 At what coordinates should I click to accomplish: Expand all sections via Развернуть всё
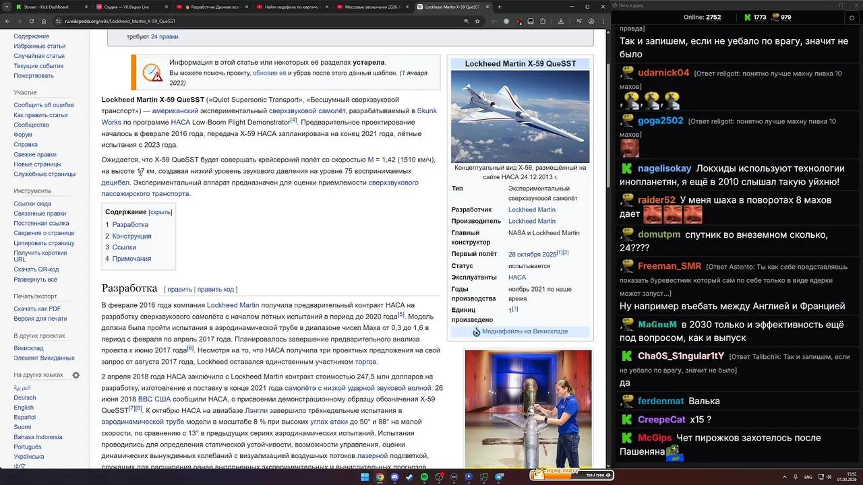click(36, 280)
